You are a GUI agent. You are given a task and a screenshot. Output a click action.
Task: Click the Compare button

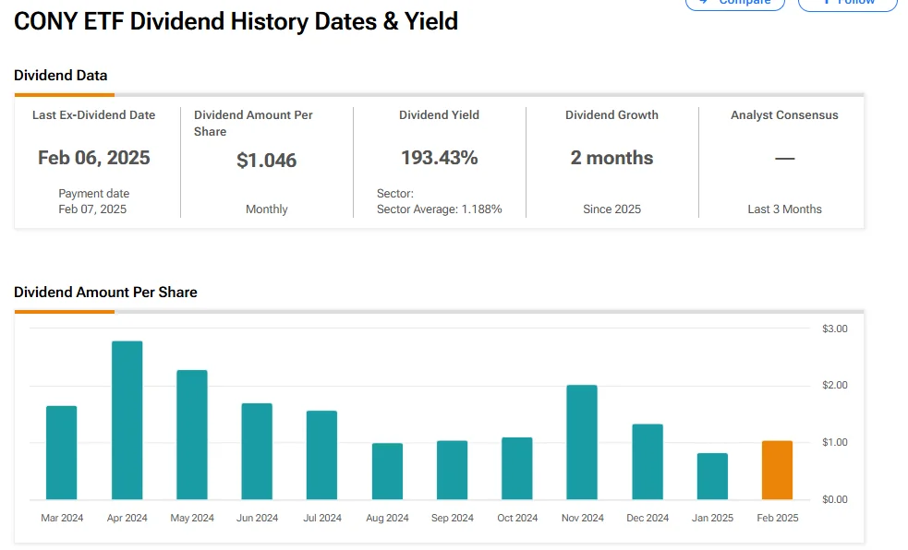pyautogui.click(x=734, y=3)
